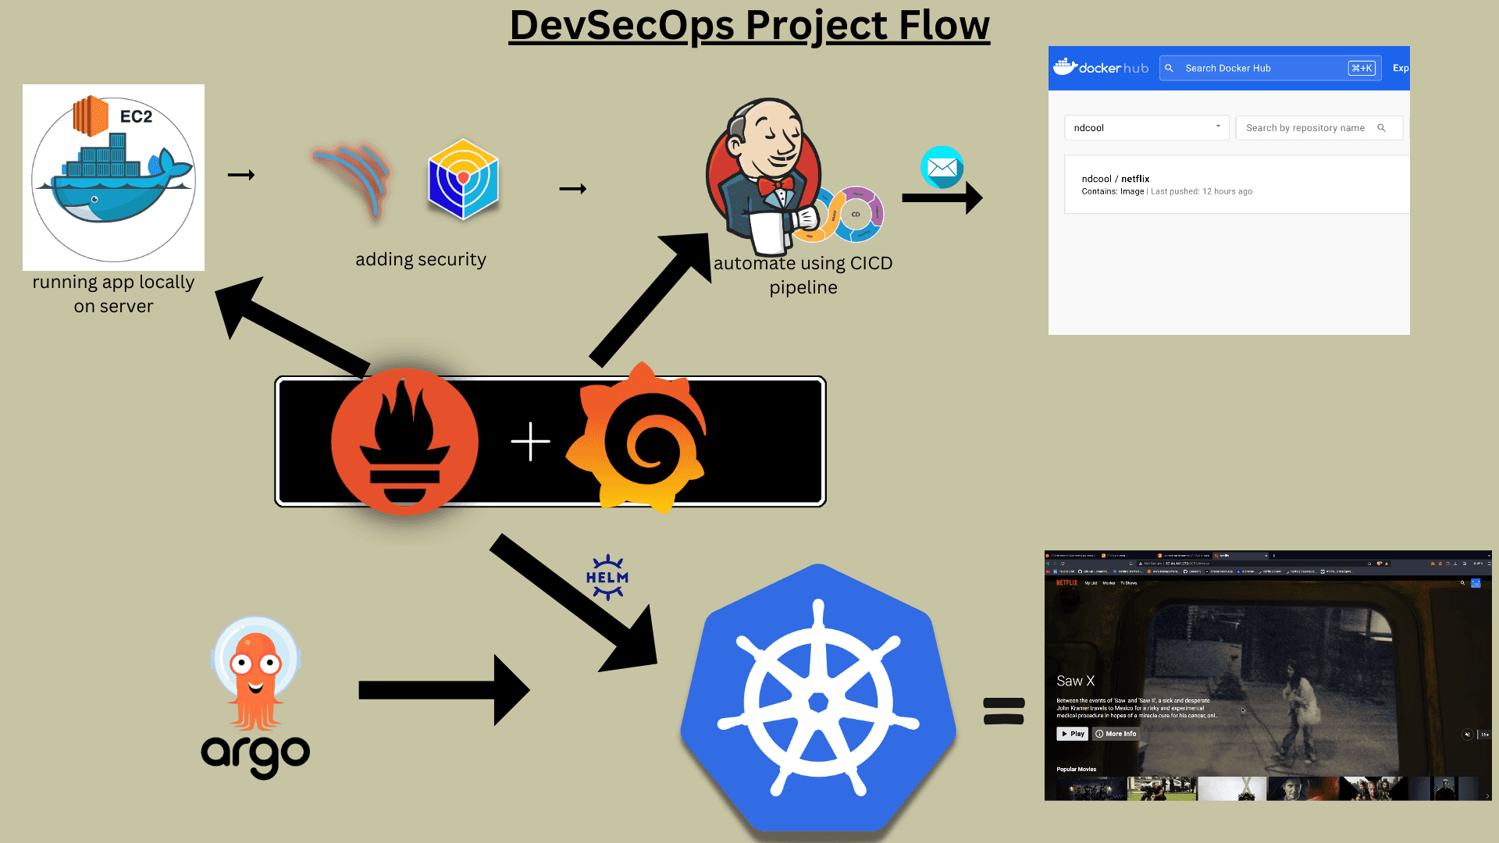Click the Argo octopus logo

click(x=255, y=697)
